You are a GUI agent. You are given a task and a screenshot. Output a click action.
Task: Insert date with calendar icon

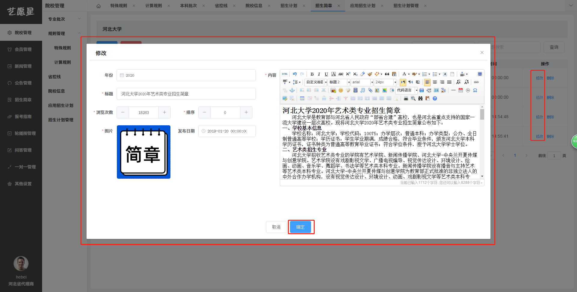pos(461,90)
